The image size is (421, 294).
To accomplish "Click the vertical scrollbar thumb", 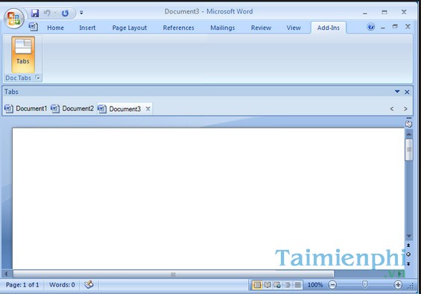I will 409,150.
